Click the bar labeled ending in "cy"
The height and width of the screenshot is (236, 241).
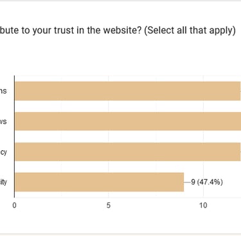tap(128, 152)
